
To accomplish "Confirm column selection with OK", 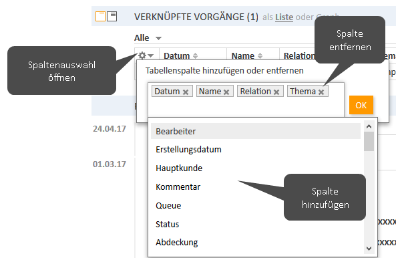I will [x=361, y=105].
